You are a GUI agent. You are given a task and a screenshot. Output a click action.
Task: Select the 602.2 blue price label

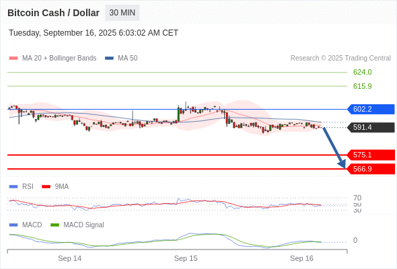[371, 109]
